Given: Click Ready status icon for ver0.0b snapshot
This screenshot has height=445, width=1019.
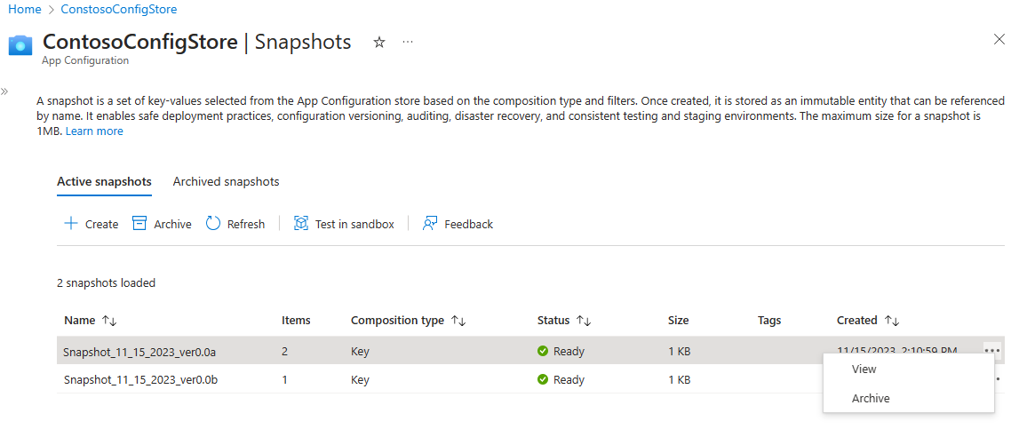Looking at the screenshot, I should tap(543, 379).
